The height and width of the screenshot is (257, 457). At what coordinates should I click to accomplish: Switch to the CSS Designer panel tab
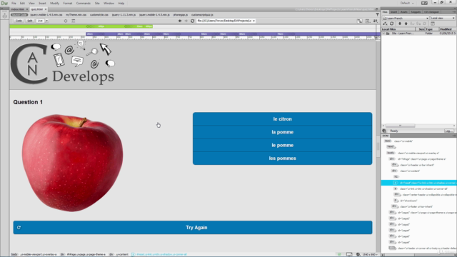(x=431, y=12)
